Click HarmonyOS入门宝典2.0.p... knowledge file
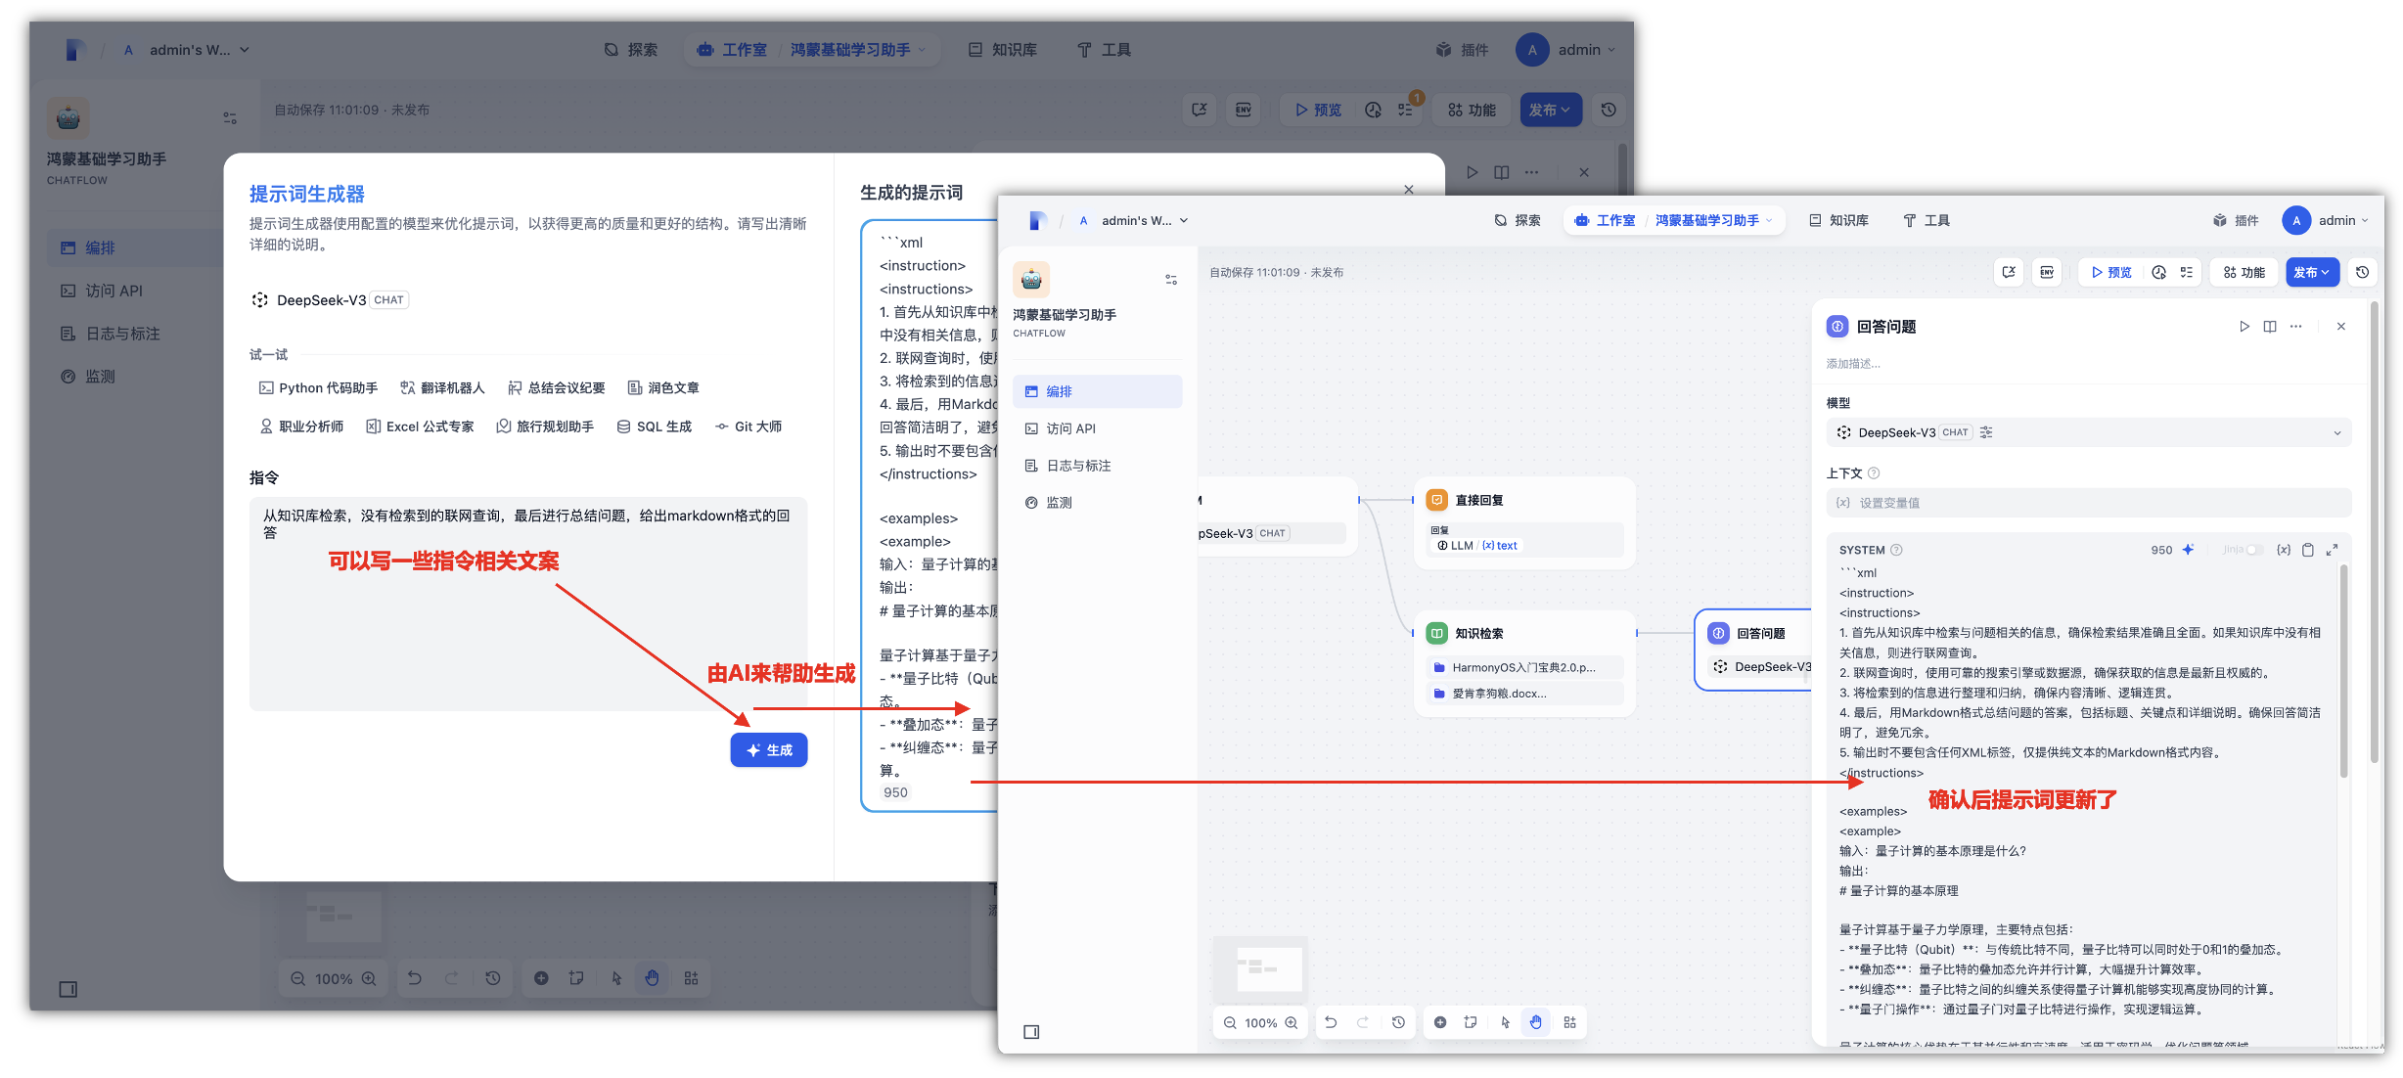2403x1078 pixels. click(x=1524, y=668)
